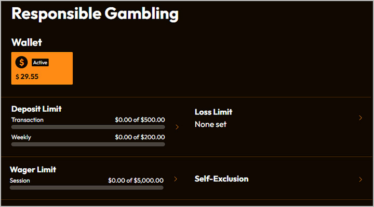Screen dimensions: 374x207
Task: Click the Weekly deposit progress bar
Action: [88, 144]
